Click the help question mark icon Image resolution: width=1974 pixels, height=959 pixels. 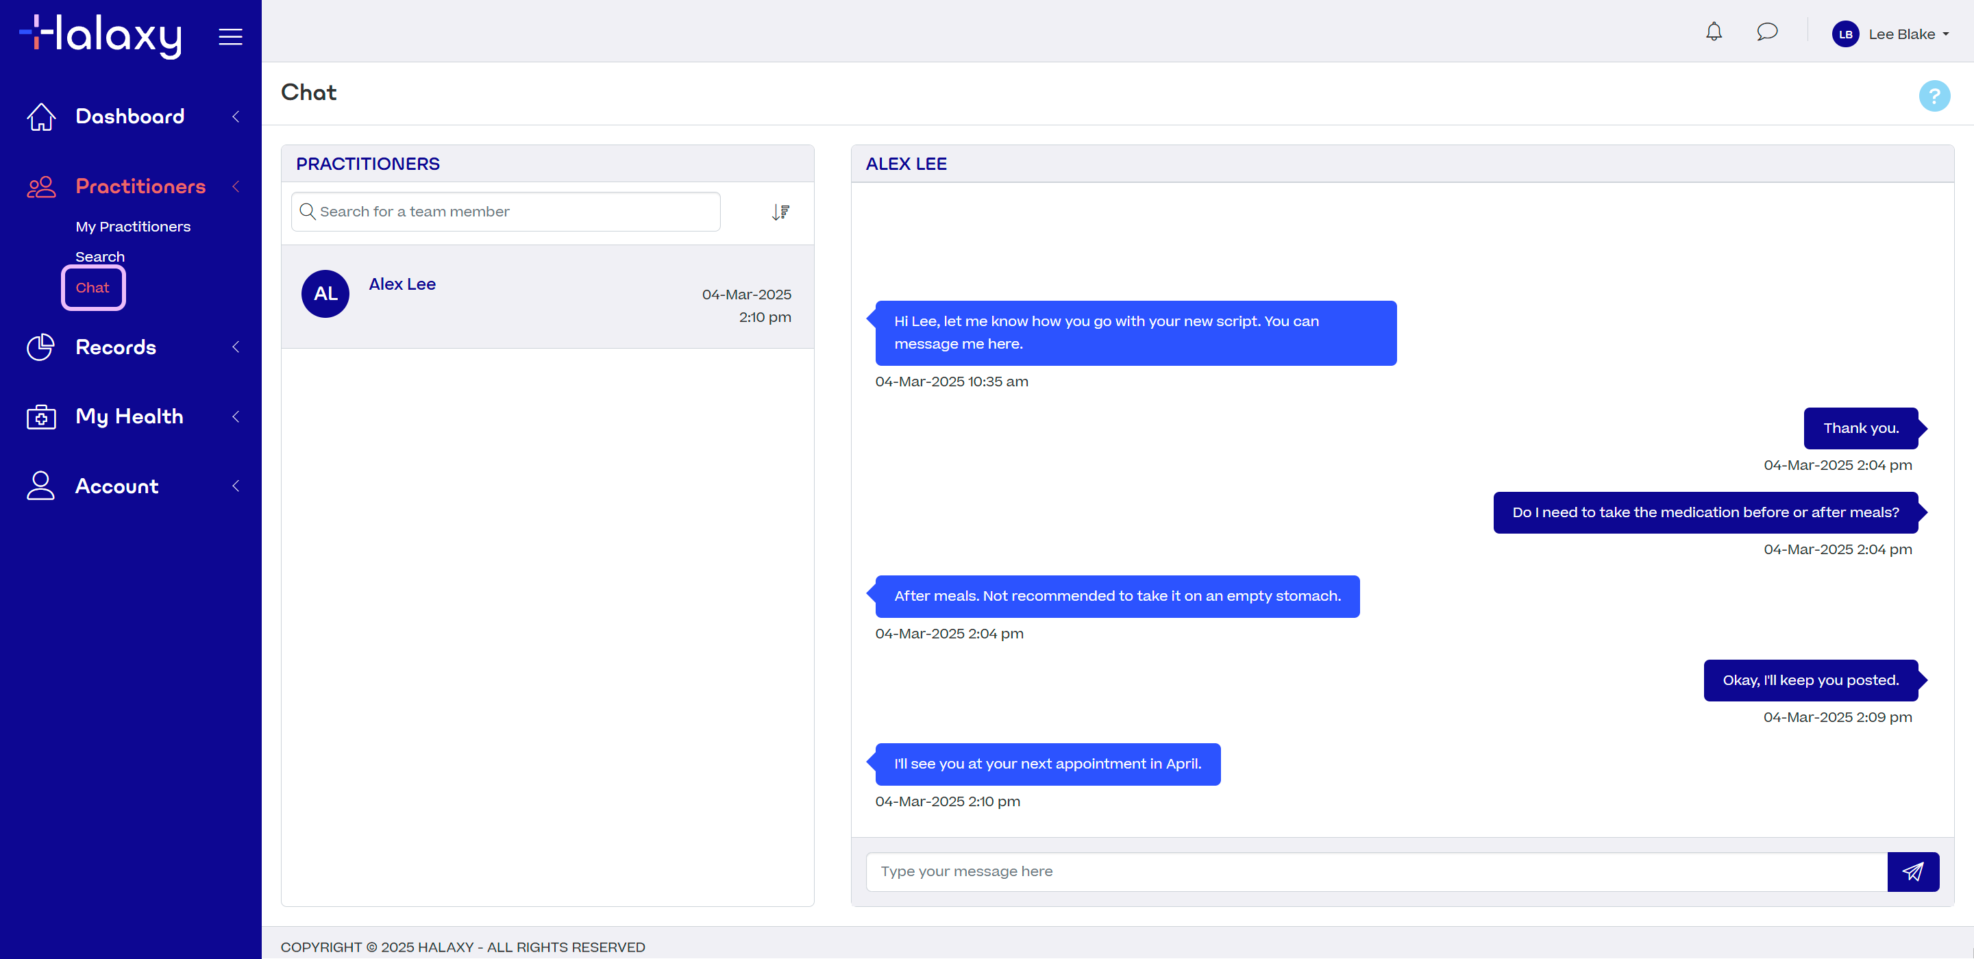pos(1934,95)
